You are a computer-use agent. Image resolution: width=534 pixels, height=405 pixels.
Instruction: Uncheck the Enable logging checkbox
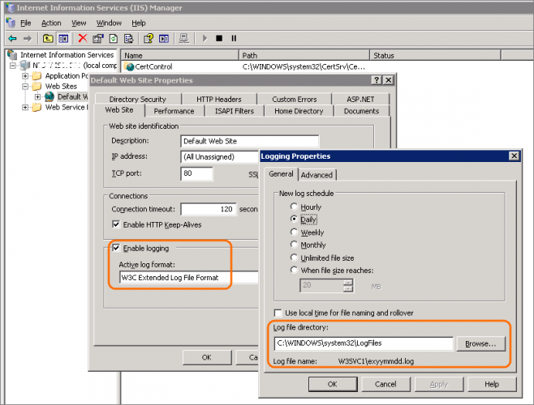click(115, 248)
